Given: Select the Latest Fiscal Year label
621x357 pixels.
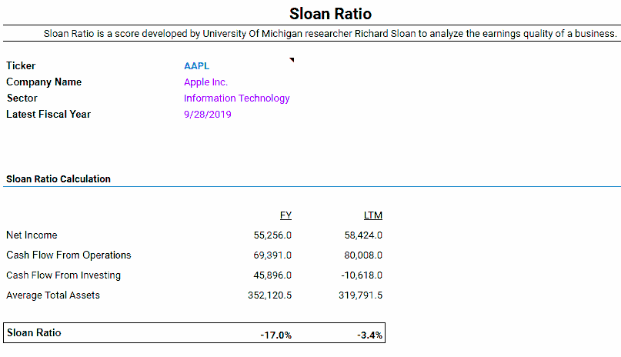Looking at the screenshot, I should (x=48, y=115).
